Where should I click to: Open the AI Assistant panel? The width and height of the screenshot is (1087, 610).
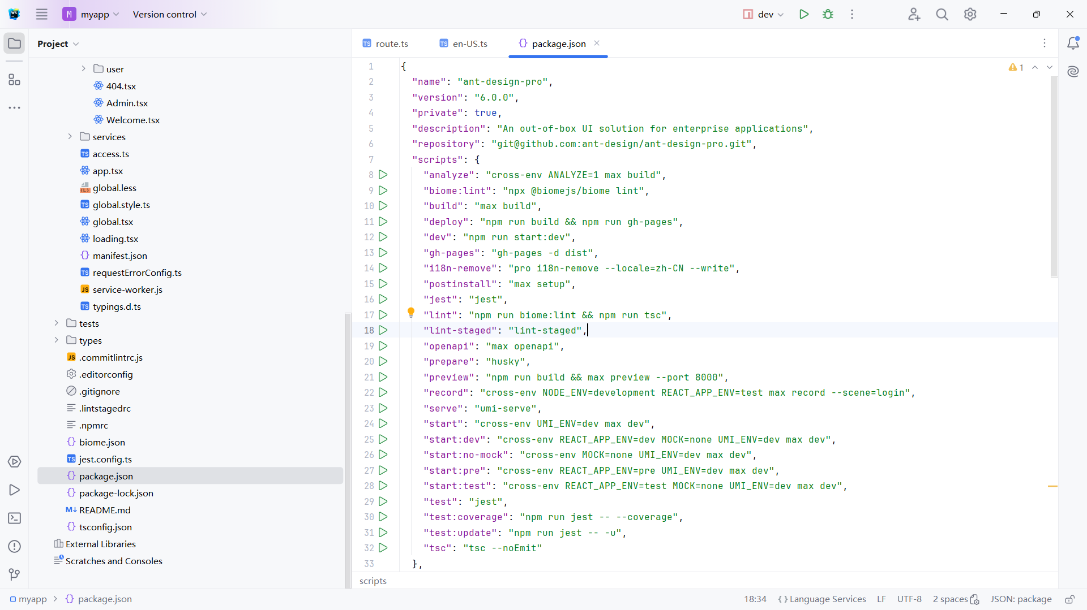click(x=1073, y=71)
